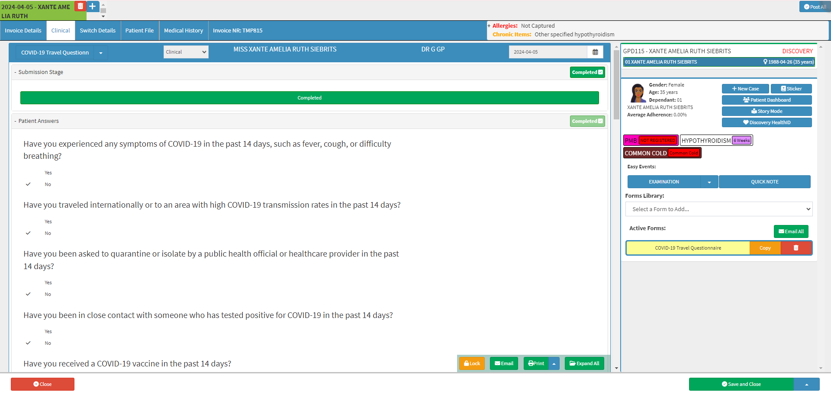Open Discovery HealthID
Image resolution: width=831 pixels, height=395 pixels.
(767, 122)
